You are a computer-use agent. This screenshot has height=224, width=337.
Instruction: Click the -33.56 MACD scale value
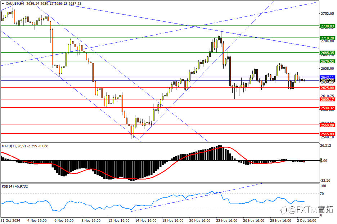tap(325, 180)
